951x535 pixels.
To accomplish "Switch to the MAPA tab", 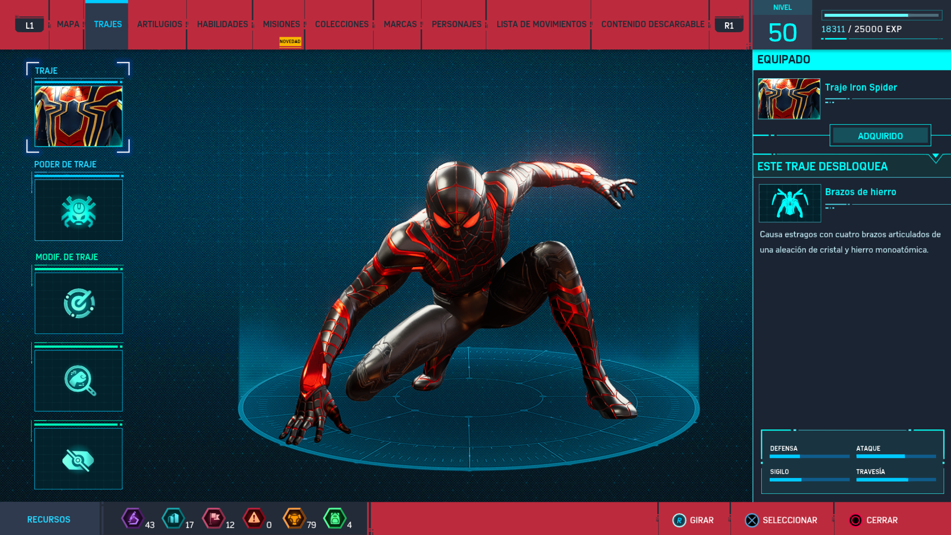I will 68,24.
